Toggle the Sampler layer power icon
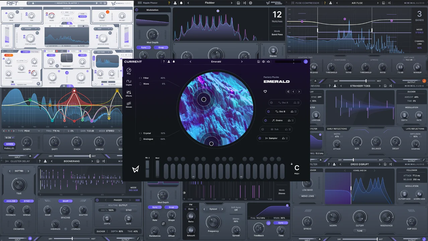Viewport: 428px width, 241px height. [x=260, y=138]
